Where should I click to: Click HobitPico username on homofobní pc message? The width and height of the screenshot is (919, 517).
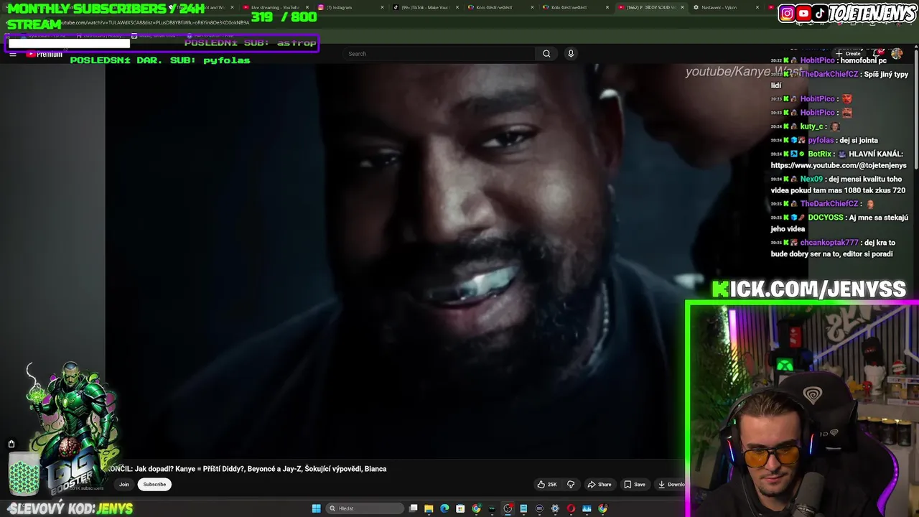[817, 60]
